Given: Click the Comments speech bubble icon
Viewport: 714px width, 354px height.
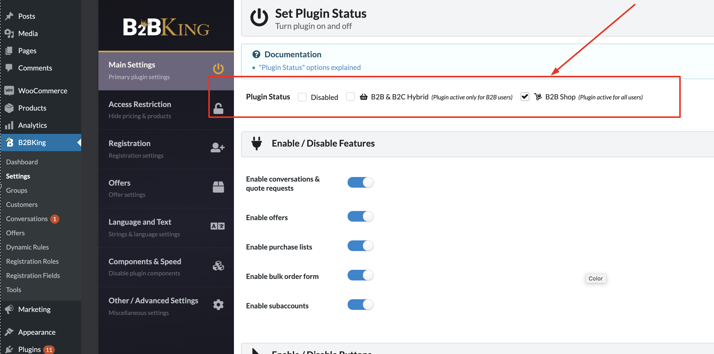Looking at the screenshot, I should pos(9,68).
